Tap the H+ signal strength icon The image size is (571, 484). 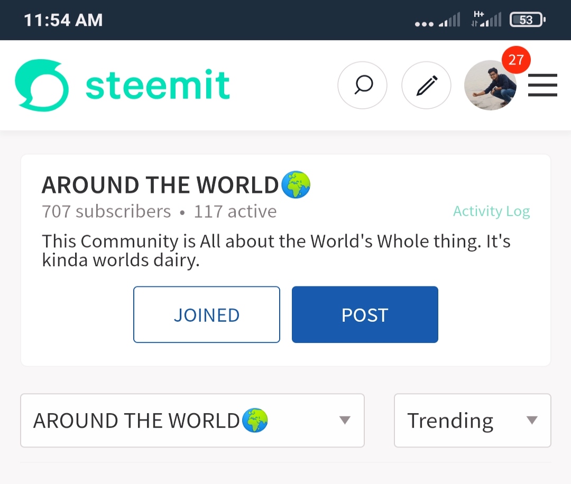tap(486, 20)
